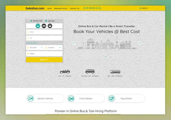Click the Search Vehicle magnifier car icon
This screenshot has height=120, width=171.
click(x=30, y=98)
